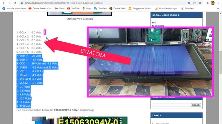Reload the current page
The height and width of the screenshot is (124, 222).
click(x=15, y=3)
